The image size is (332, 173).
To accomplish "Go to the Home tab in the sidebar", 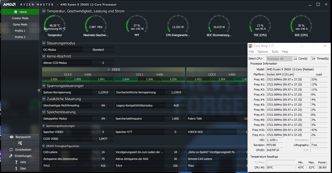I will 20,12.
